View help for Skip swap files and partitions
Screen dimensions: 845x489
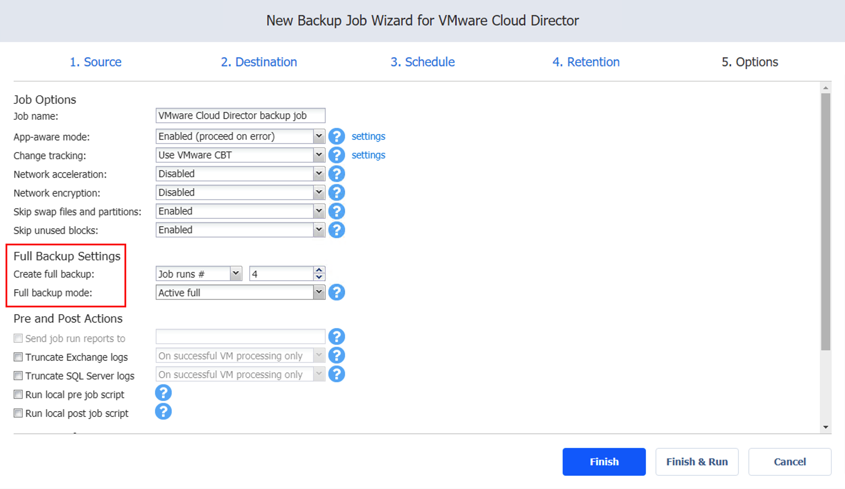coord(336,211)
